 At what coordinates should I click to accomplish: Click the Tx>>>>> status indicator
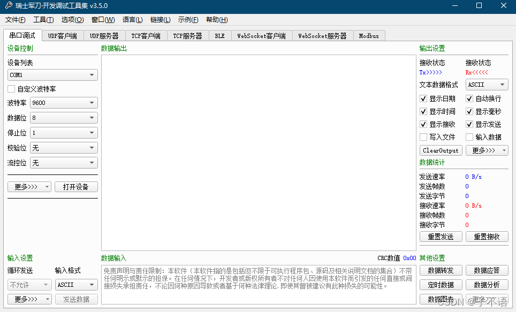430,72
